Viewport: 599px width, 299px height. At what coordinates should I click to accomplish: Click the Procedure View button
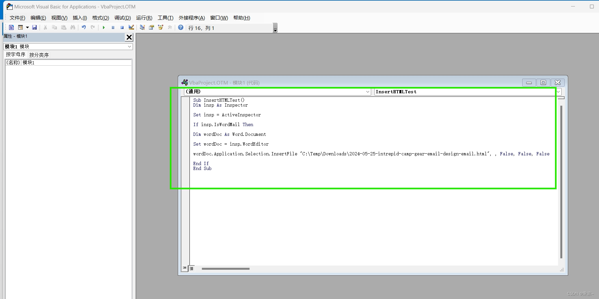(185, 268)
